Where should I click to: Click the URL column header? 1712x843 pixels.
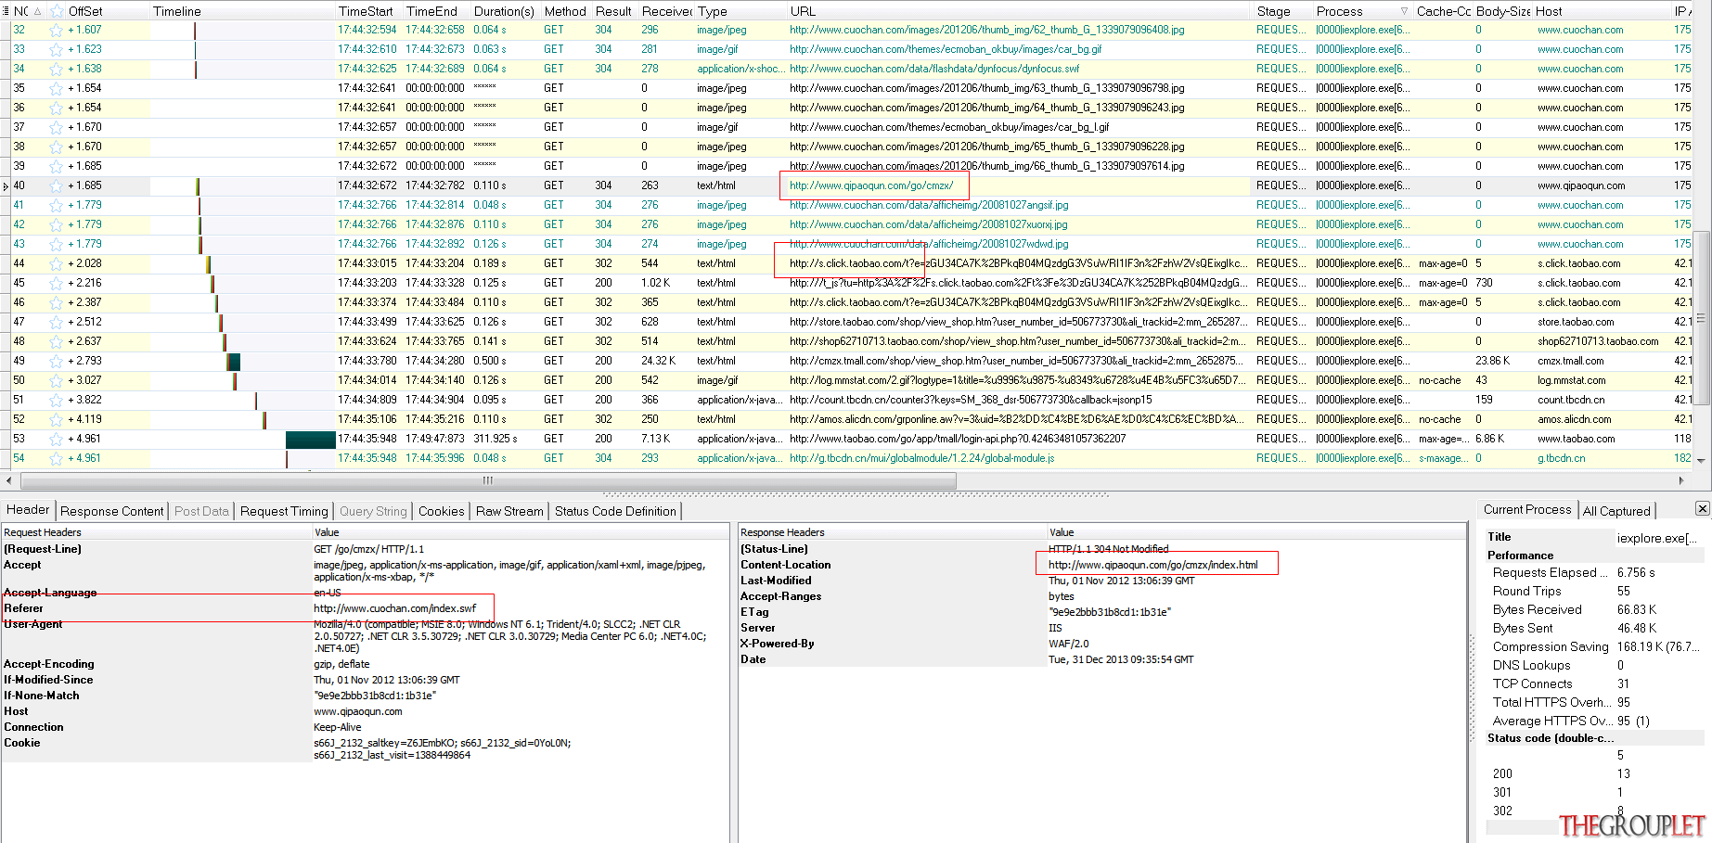(x=1018, y=11)
